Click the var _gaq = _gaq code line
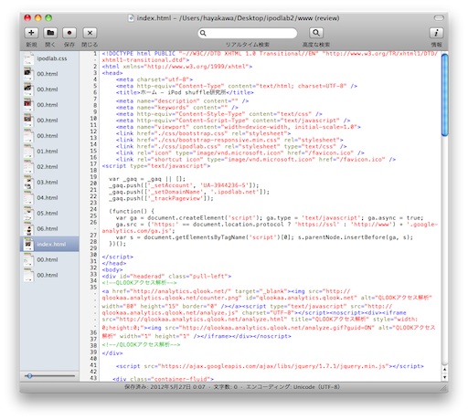 (147, 179)
